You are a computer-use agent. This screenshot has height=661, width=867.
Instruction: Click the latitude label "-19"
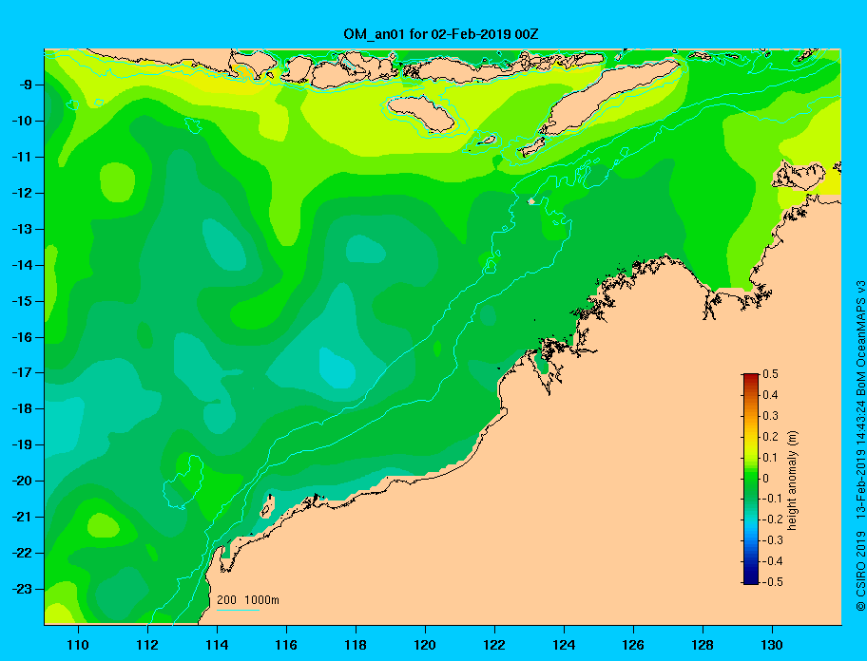coord(21,445)
